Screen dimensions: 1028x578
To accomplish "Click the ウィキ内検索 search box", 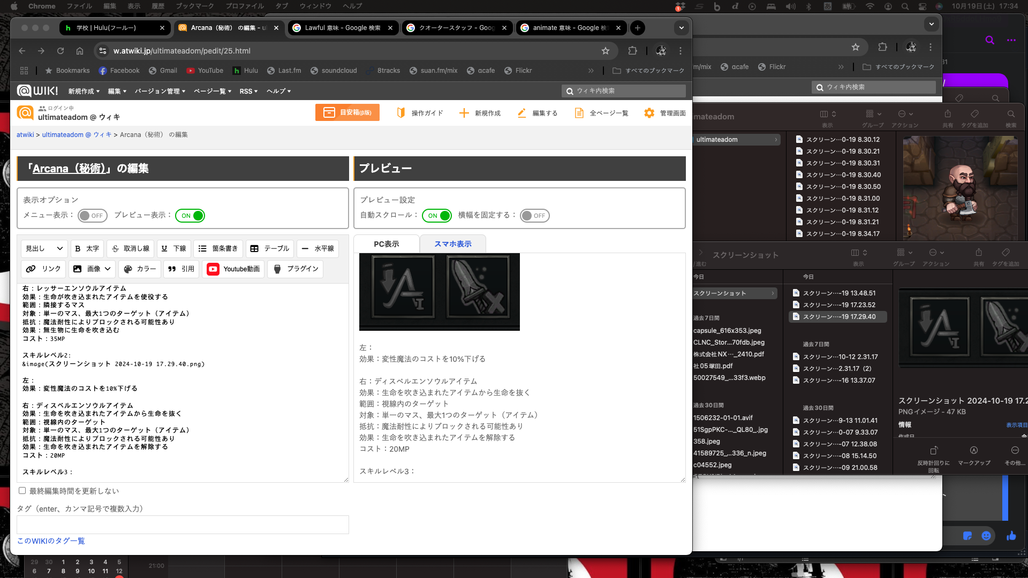I will coord(624,91).
